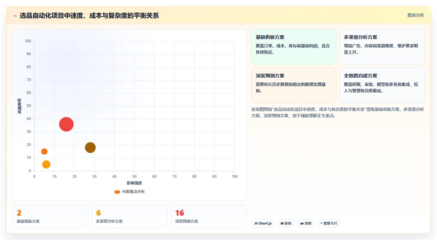
Task: Open the 深度预测方案 card
Action: pos(294,85)
